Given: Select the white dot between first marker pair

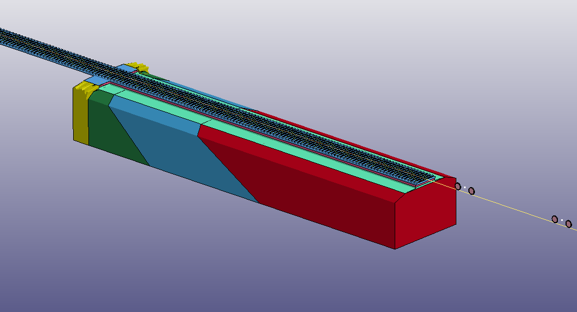Looking at the screenshot, I should click(465, 188).
